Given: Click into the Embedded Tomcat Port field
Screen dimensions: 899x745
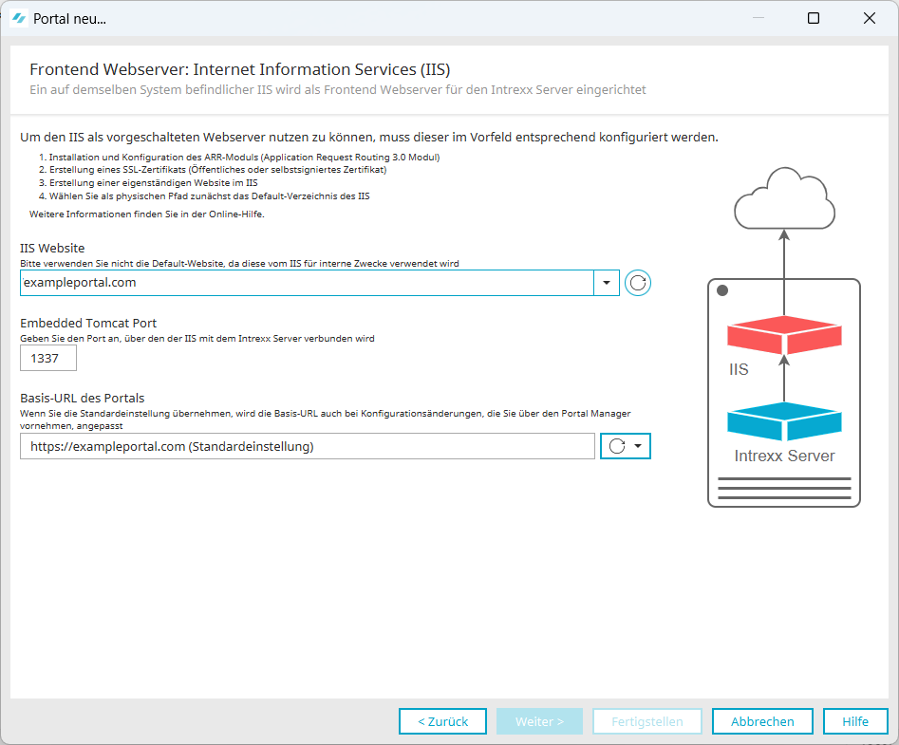Looking at the screenshot, I should click(x=48, y=358).
